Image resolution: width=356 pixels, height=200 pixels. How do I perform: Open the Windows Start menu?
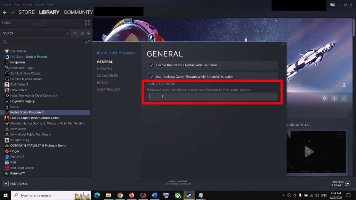(x=6, y=195)
